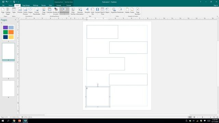Viewport: 219px width, 123px height.
Task: Switch to single page view
Action: 190,117
